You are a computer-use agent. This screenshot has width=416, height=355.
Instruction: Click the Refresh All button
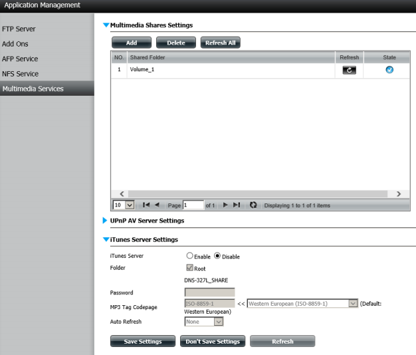(x=220, y=43)
